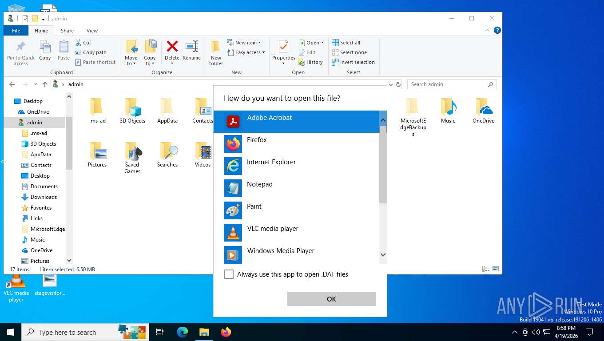Image resolution: width=604 pixels, height=341 pixels.
Task: Select the Searches folder in file pane
Action: (167, 155)
